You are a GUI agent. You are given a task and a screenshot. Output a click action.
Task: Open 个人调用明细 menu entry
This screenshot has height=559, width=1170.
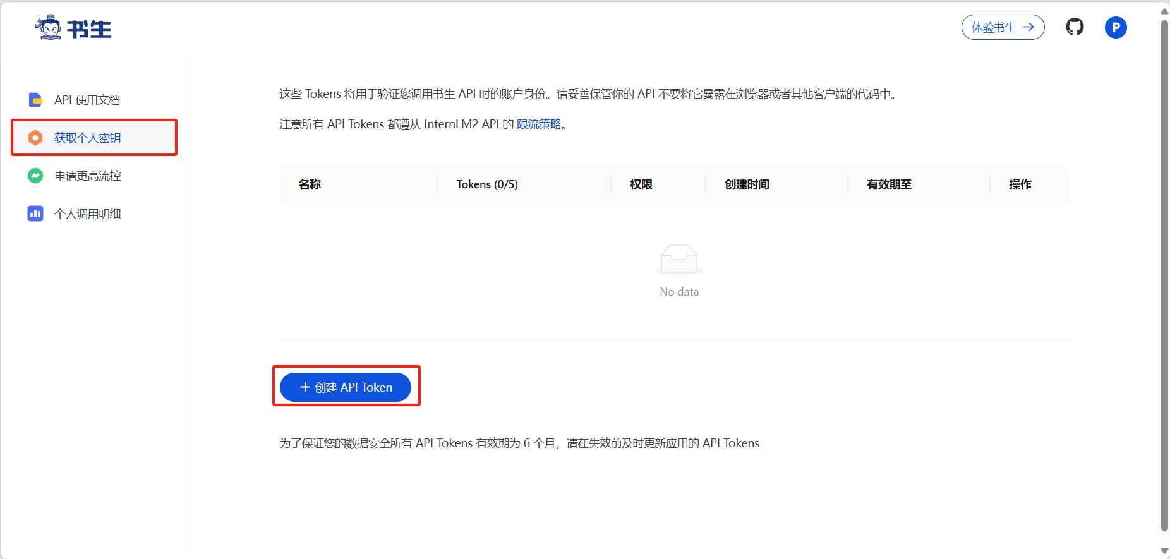[x=94, y=213]
